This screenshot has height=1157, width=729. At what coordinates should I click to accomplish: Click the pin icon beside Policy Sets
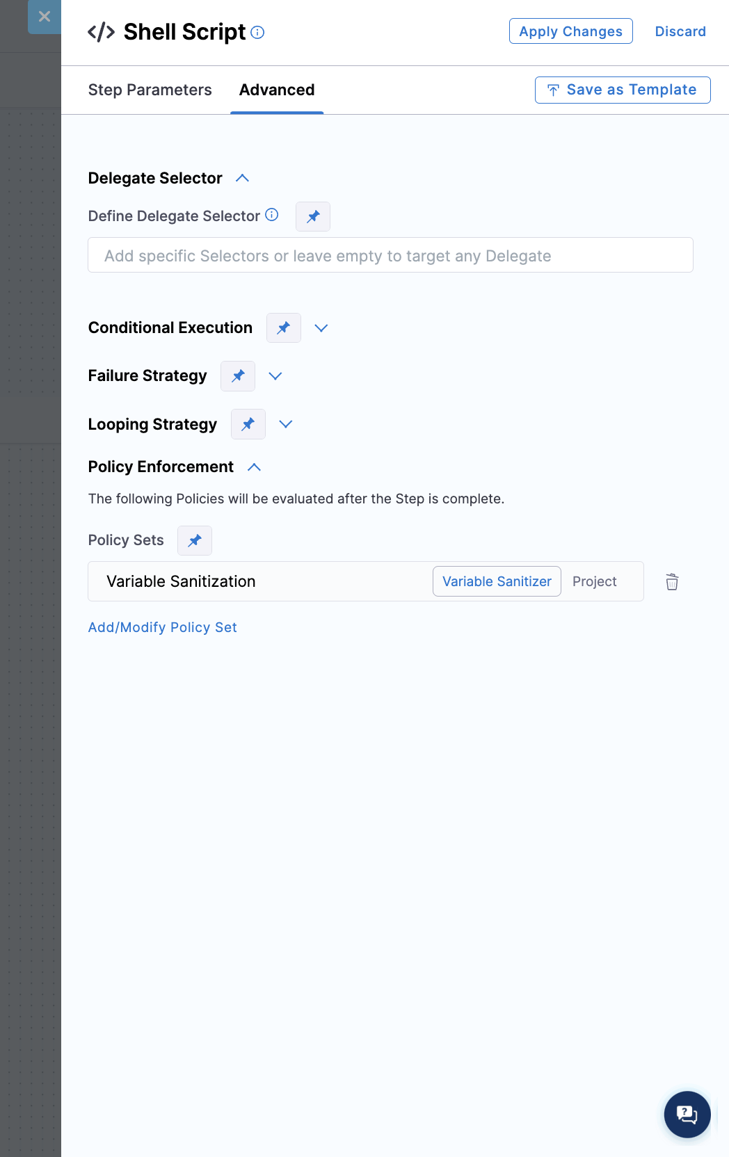195,540
